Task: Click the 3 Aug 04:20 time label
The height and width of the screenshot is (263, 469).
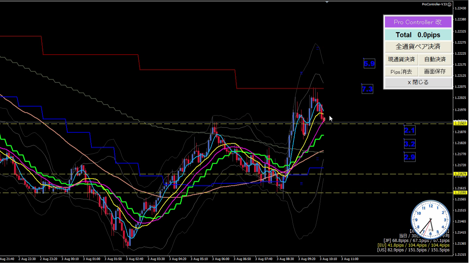Action: pos(178,259)
